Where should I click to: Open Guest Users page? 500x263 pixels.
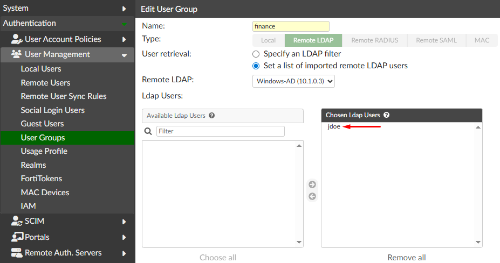[x=43, y=124]
